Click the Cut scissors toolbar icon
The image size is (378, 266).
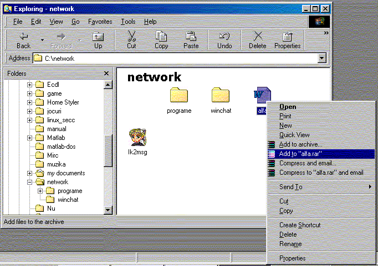pyautogui.click(x=131, y=36)
